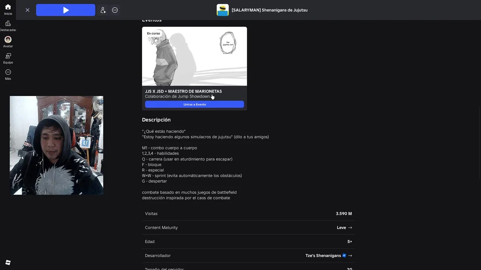
Task: Click the Descripción heading
Action: click(156, 120)
